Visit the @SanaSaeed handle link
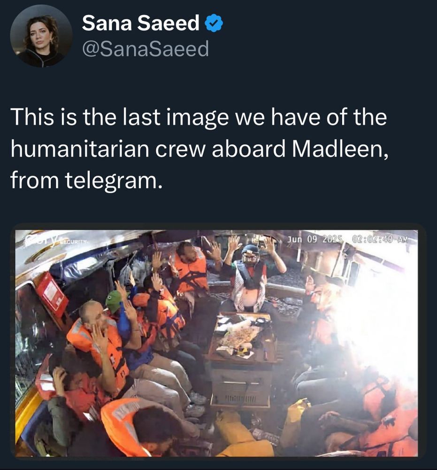 pos(145,49)
